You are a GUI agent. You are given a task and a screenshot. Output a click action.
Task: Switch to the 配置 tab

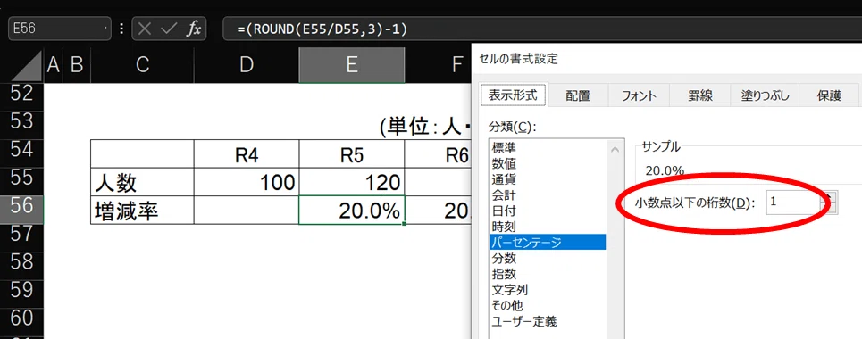pos(578,95)
